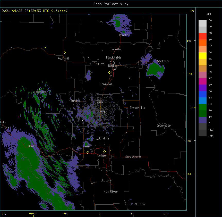222x217 pixels.
Task: Select the light gray 70-80 dBZ swatch
Action: coord(202,23)
